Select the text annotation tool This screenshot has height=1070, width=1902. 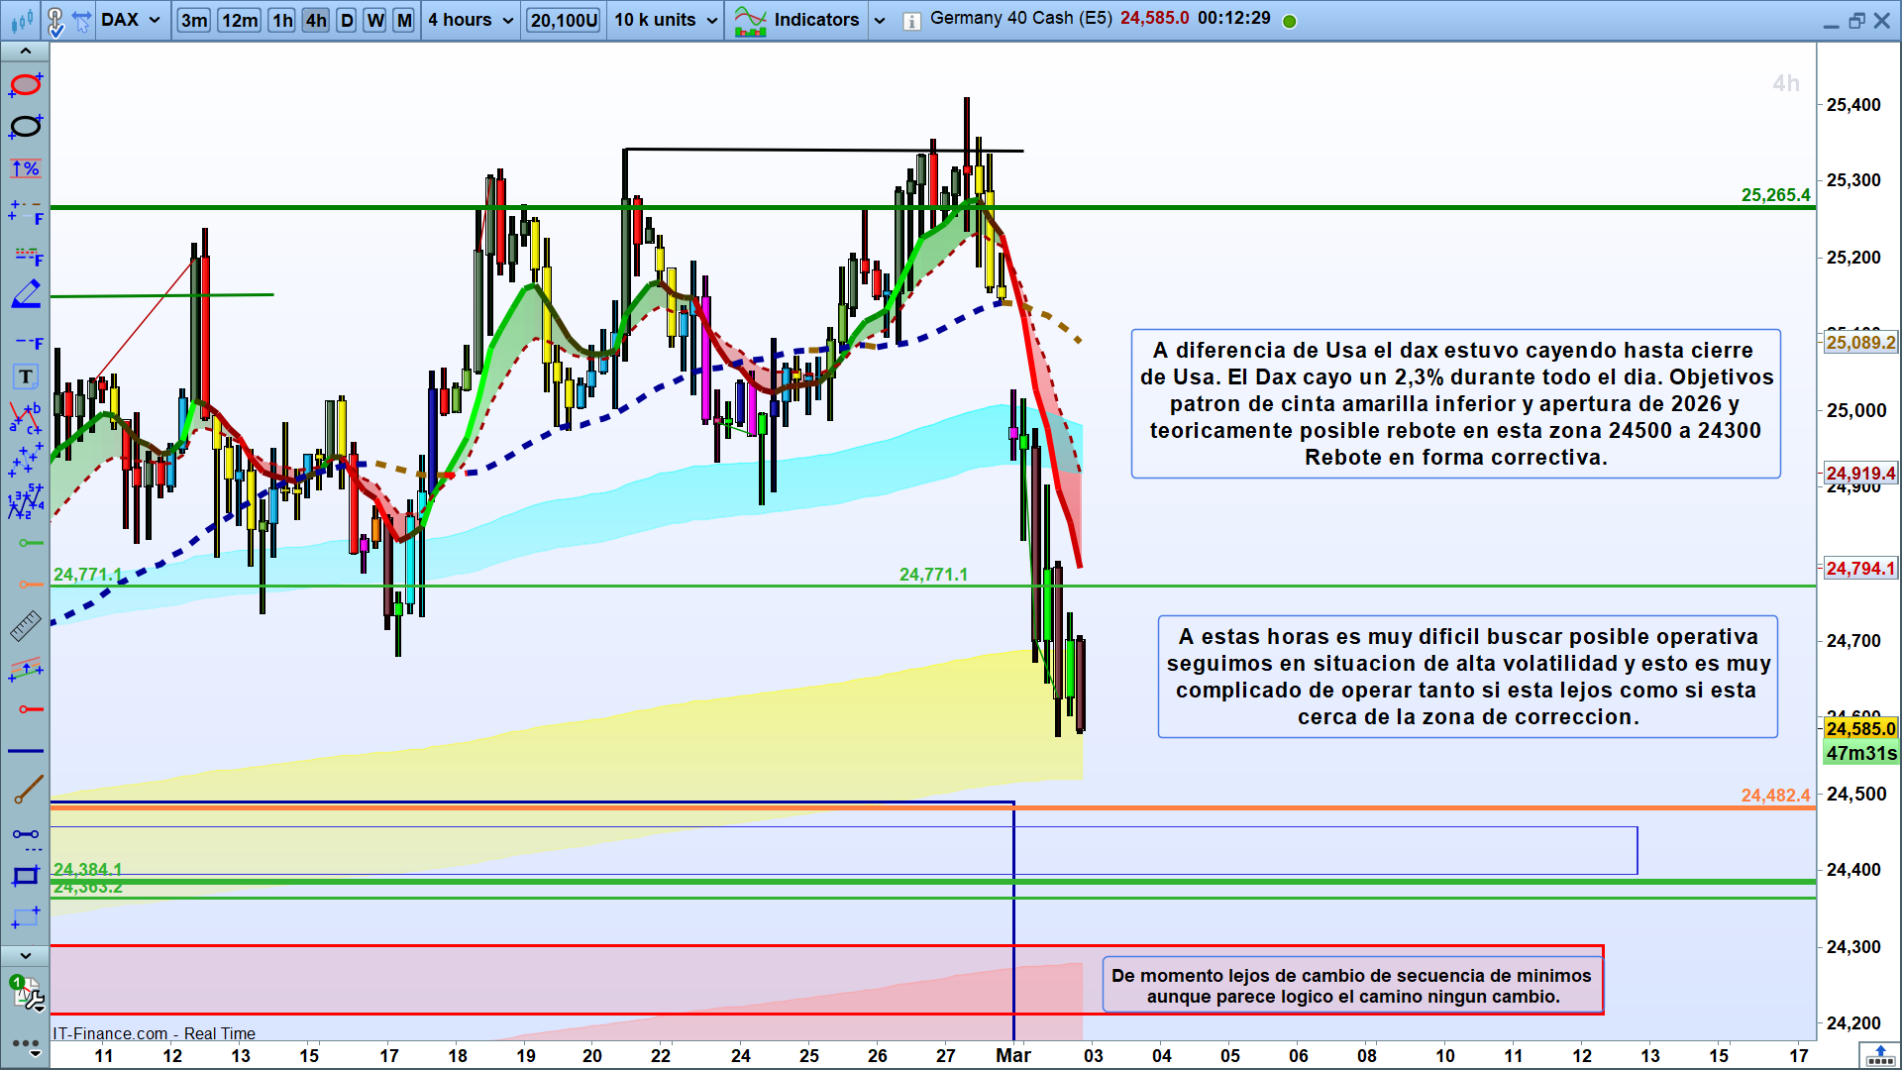point(25,376)
